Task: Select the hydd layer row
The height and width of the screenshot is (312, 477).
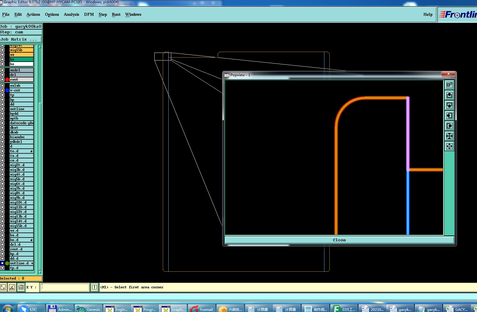Action: (x=22, y=114)
